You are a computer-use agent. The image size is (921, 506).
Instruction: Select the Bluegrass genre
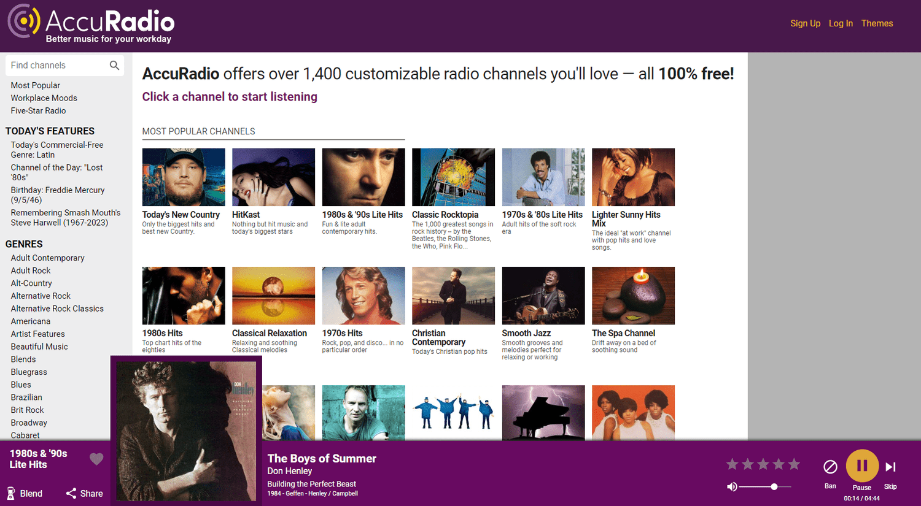[29, 372]
